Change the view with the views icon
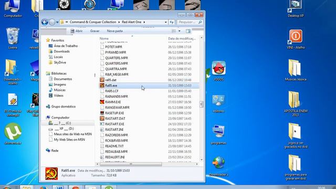 174,31
